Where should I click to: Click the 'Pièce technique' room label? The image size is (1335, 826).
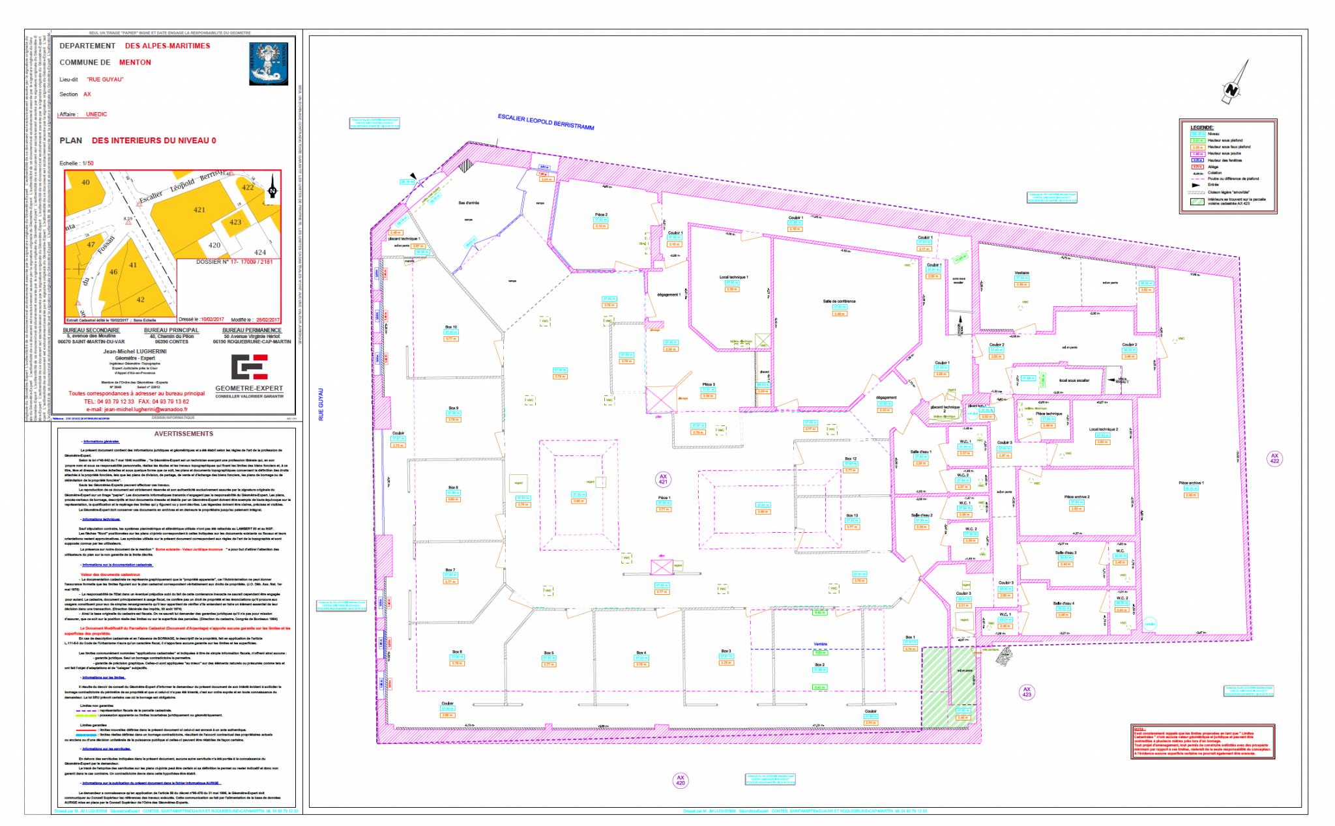(1049, 413)
